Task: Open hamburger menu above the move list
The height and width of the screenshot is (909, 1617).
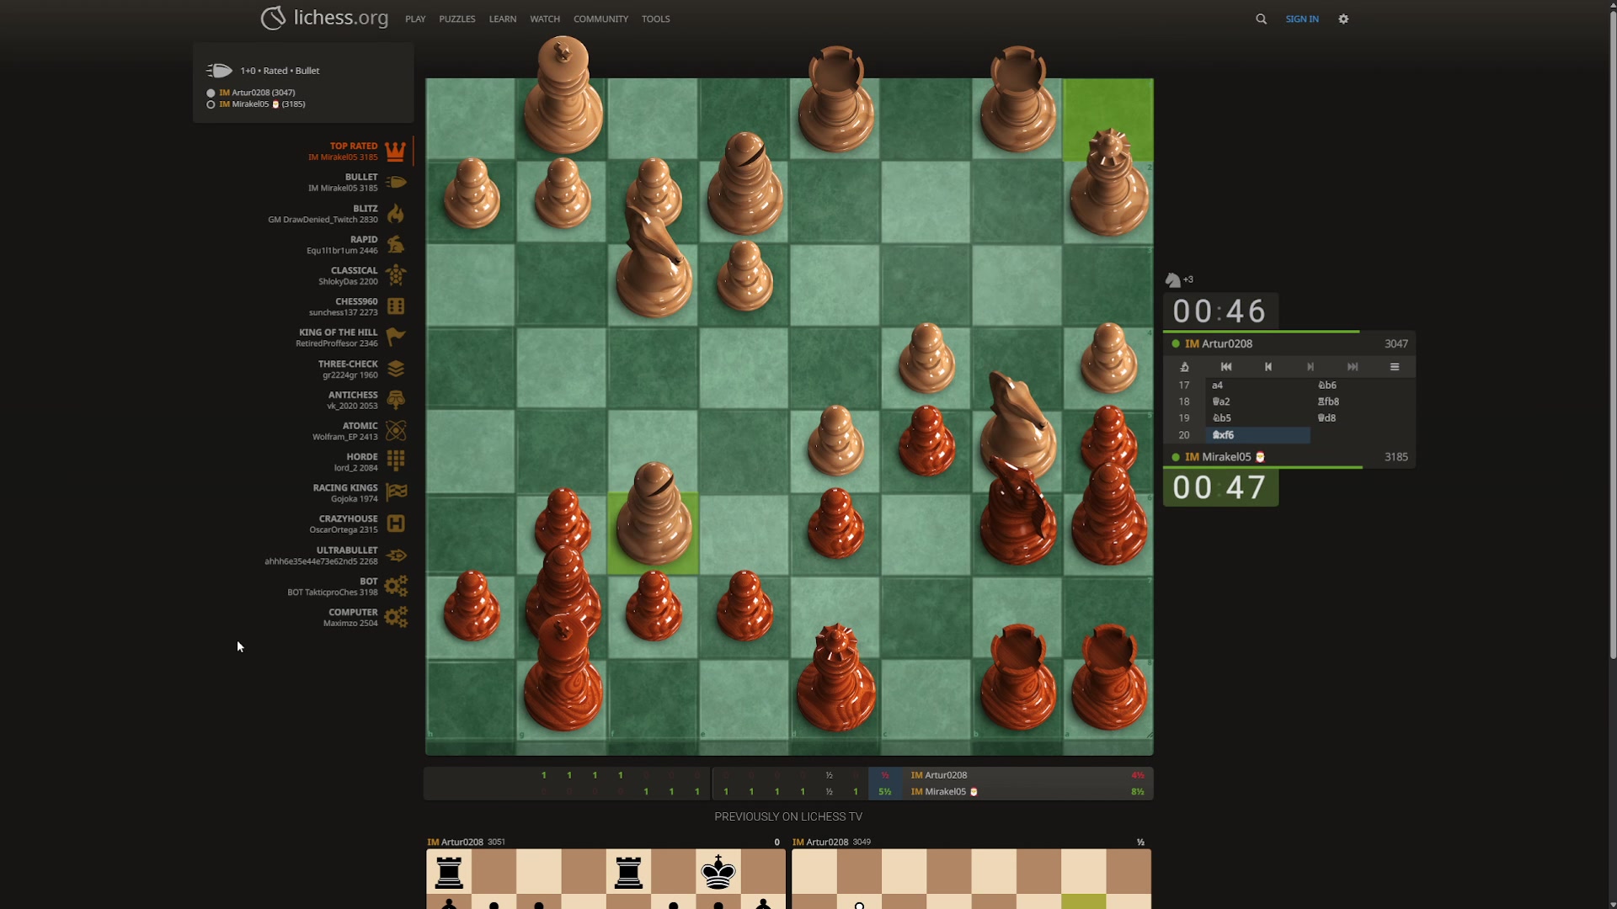Action: coord(1395,367)
